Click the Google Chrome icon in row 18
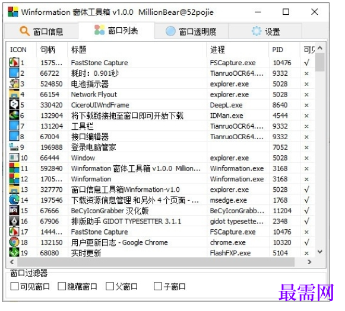The height and width of the screenshot is (311, 345). tap(14, 242)
